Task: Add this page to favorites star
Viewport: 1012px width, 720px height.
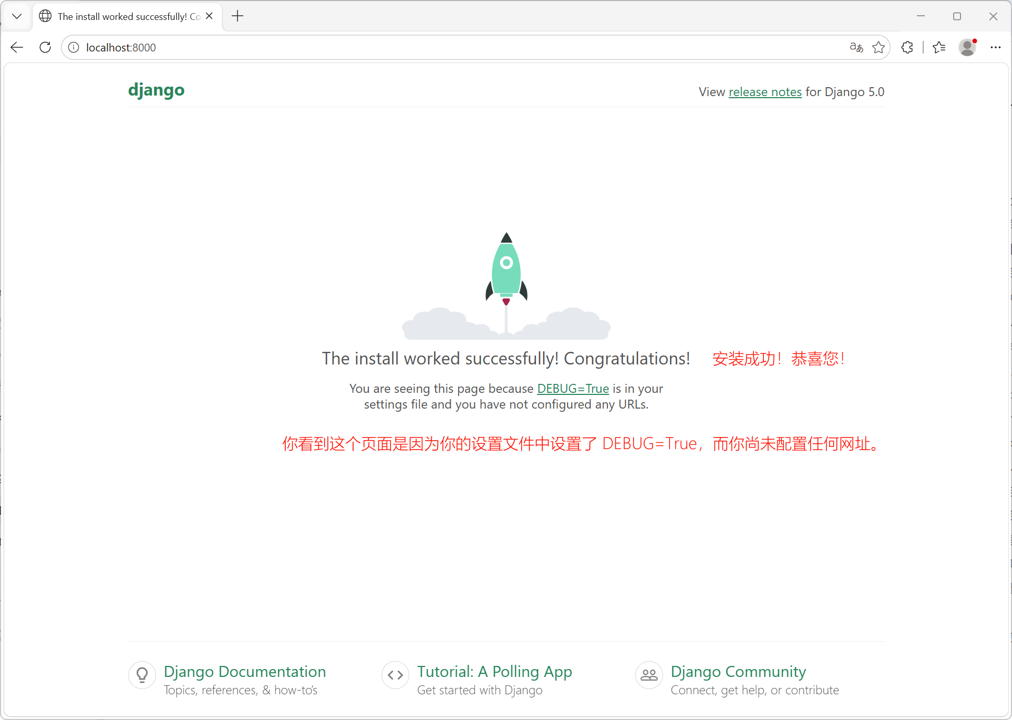Action: coord(879,47)
